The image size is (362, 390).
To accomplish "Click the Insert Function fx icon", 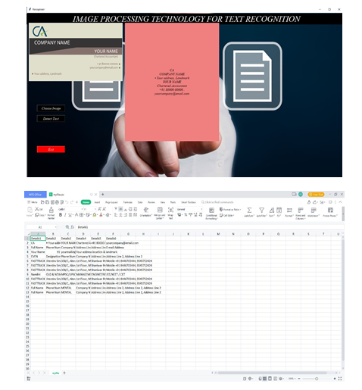I will (72, 227).
